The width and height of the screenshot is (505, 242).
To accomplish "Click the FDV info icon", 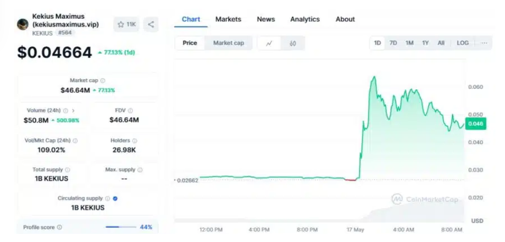I will click(x=131, y=111).
